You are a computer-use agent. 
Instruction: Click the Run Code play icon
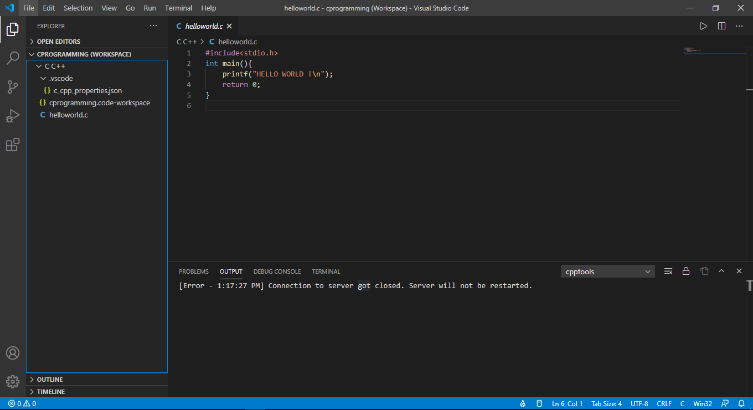click(703, 26)
